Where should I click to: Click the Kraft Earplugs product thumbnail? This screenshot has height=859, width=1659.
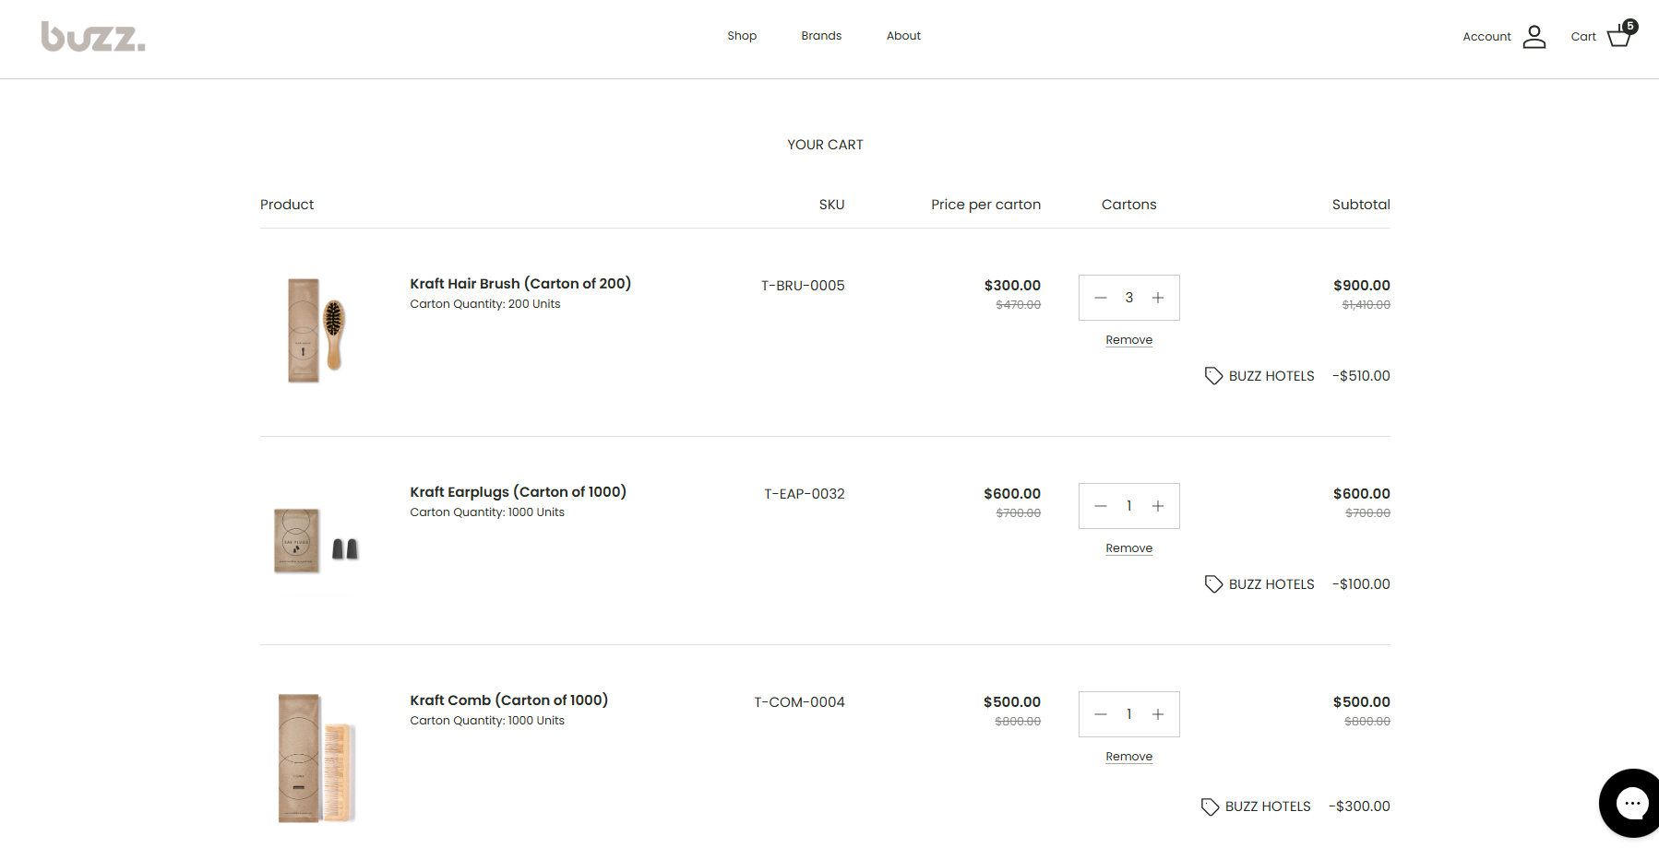(x=316, y=541)
